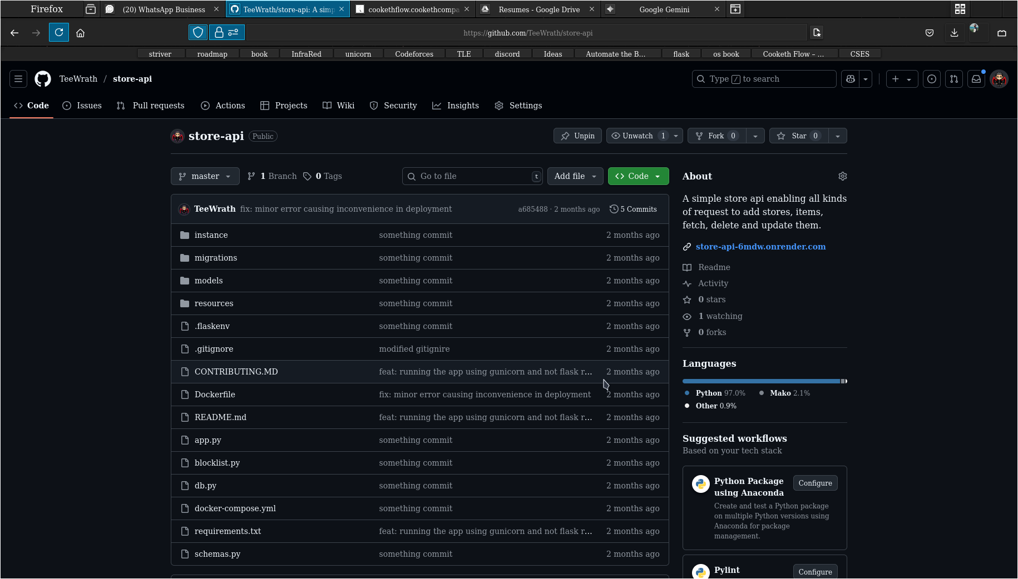View the 5 Commits history

(633, 209)
